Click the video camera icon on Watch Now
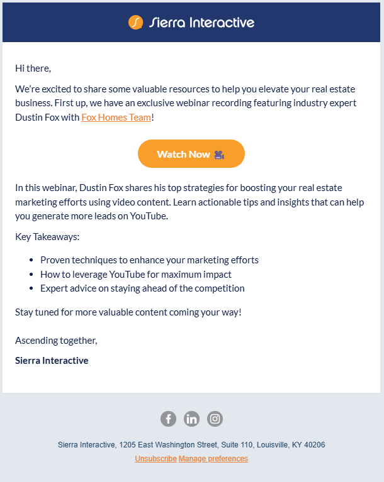This screenshot has height=482, width=384. coord(219,155)
